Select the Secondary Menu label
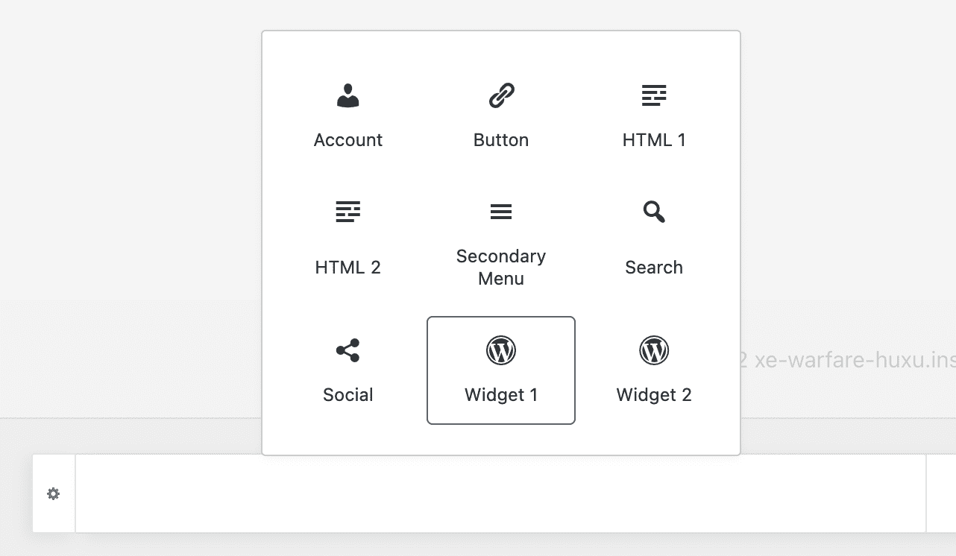This screenshot has width=956, height=556. [x=501, y=268]
